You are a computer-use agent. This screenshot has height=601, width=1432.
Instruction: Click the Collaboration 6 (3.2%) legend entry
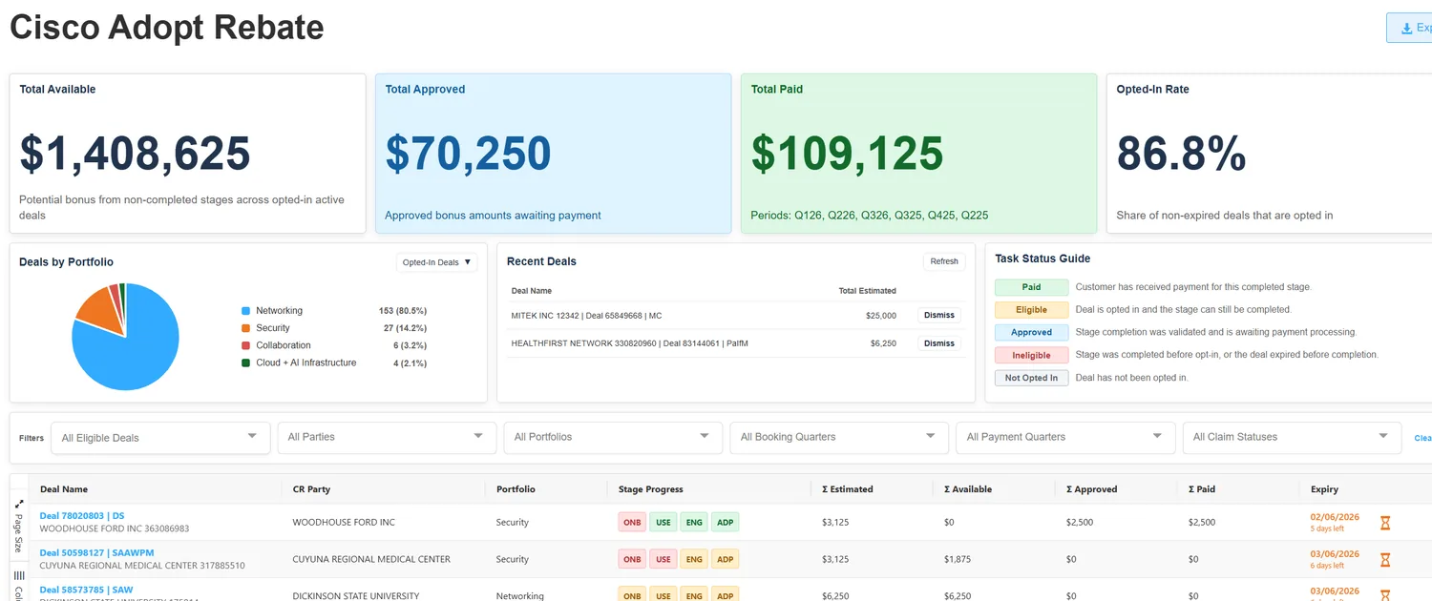pyautogui.click(x=334, y=345)
